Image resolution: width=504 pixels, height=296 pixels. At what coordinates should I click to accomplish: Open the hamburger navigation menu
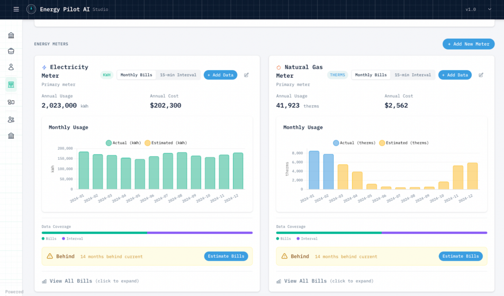coord(16,9)
